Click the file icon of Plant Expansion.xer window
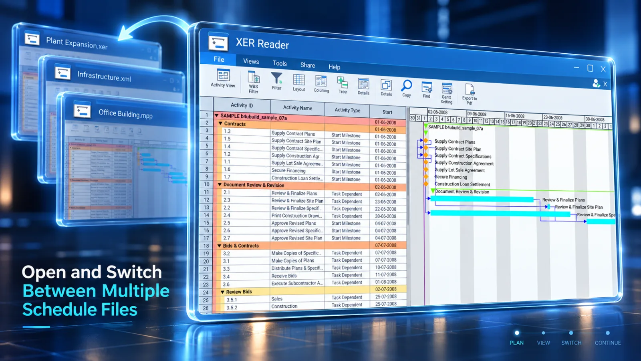The image size is (641, 361). point(32,39)
